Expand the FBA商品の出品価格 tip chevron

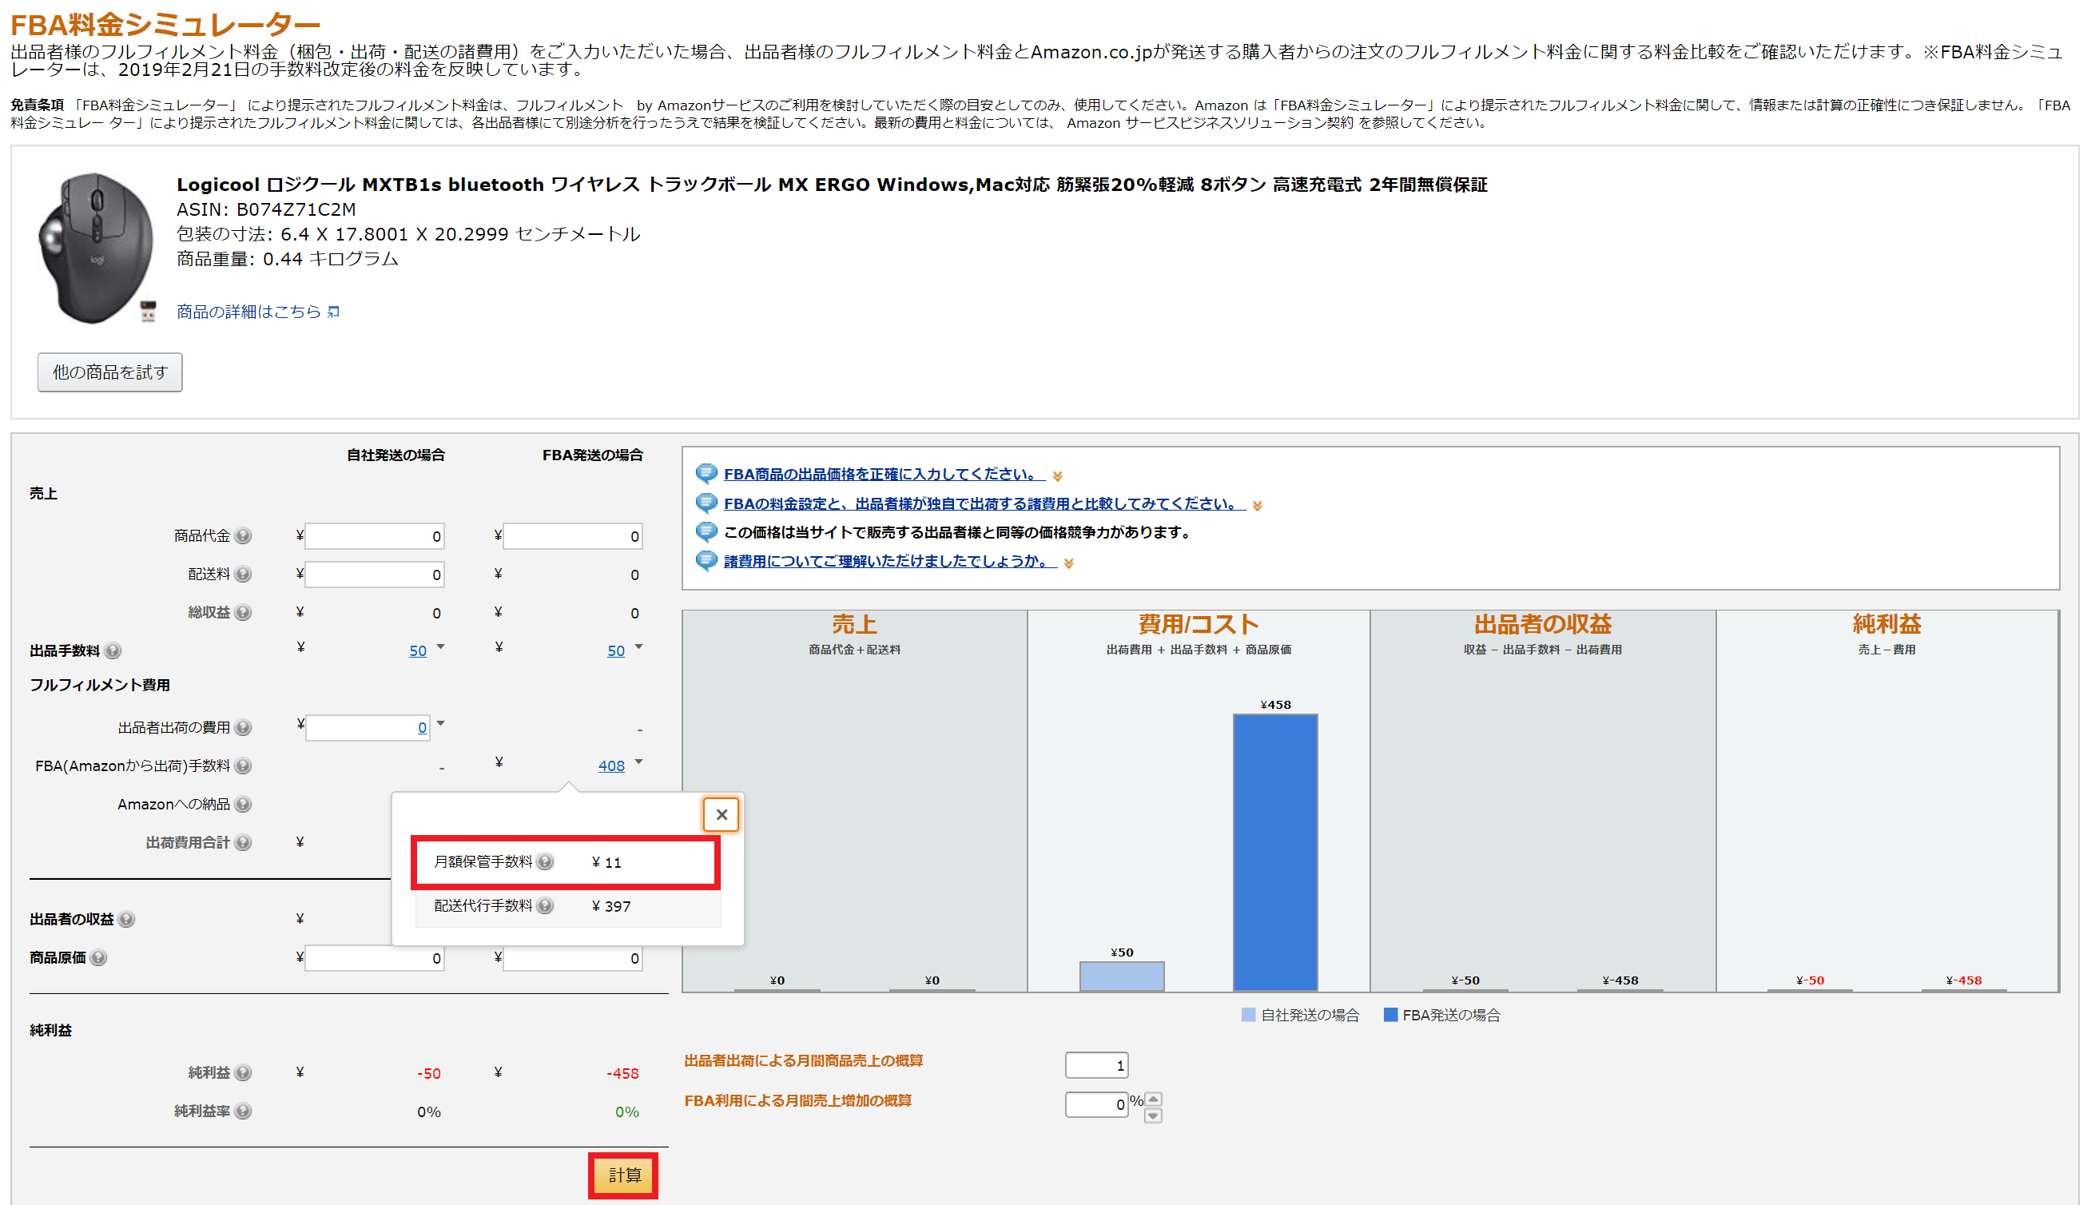[1058, 477]
